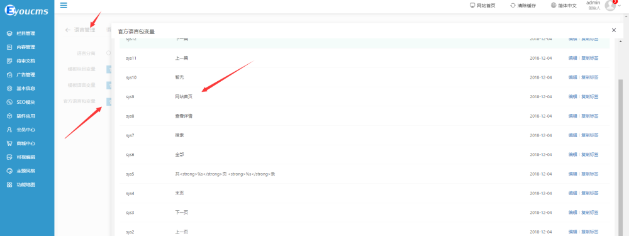Toggle the hamburger sidebar menu icon
Viewport: 629px width, 236px height.
click(64, 5)
